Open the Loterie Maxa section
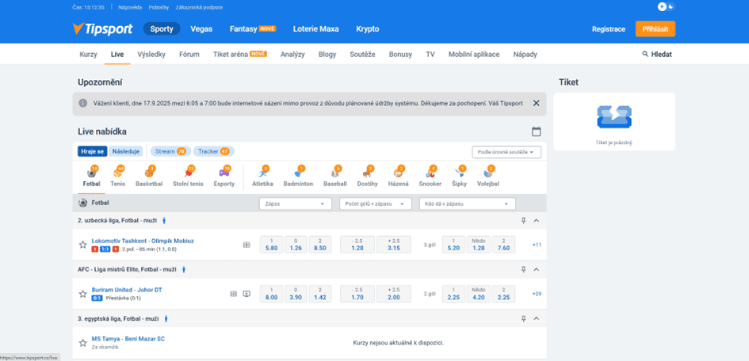 315,28
